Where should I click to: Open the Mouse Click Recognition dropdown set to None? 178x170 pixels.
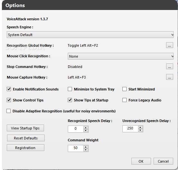(x=120, y=56)
